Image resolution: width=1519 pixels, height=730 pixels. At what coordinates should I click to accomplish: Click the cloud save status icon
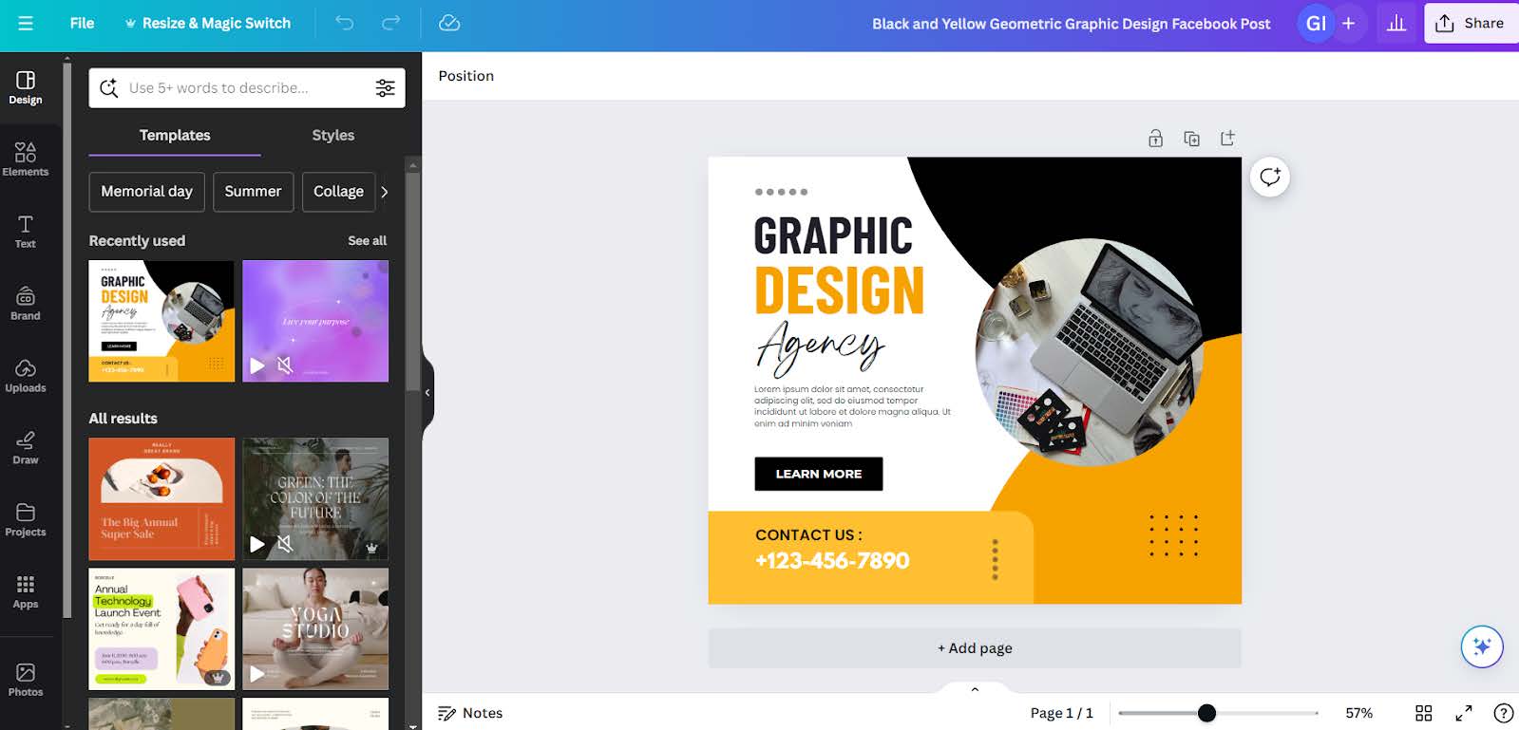click(x=449, y=23)
